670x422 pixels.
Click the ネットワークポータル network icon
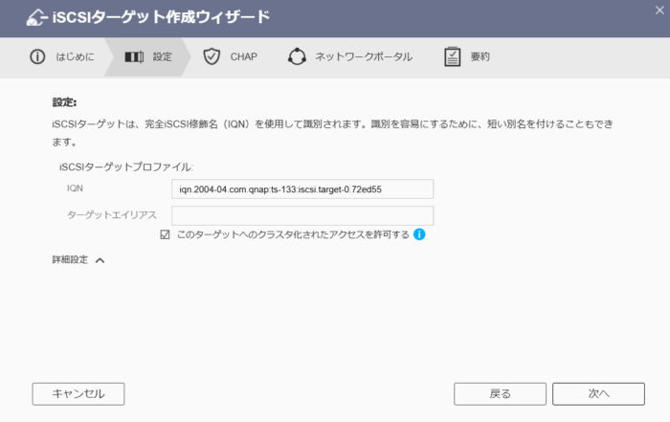(297, 57)
